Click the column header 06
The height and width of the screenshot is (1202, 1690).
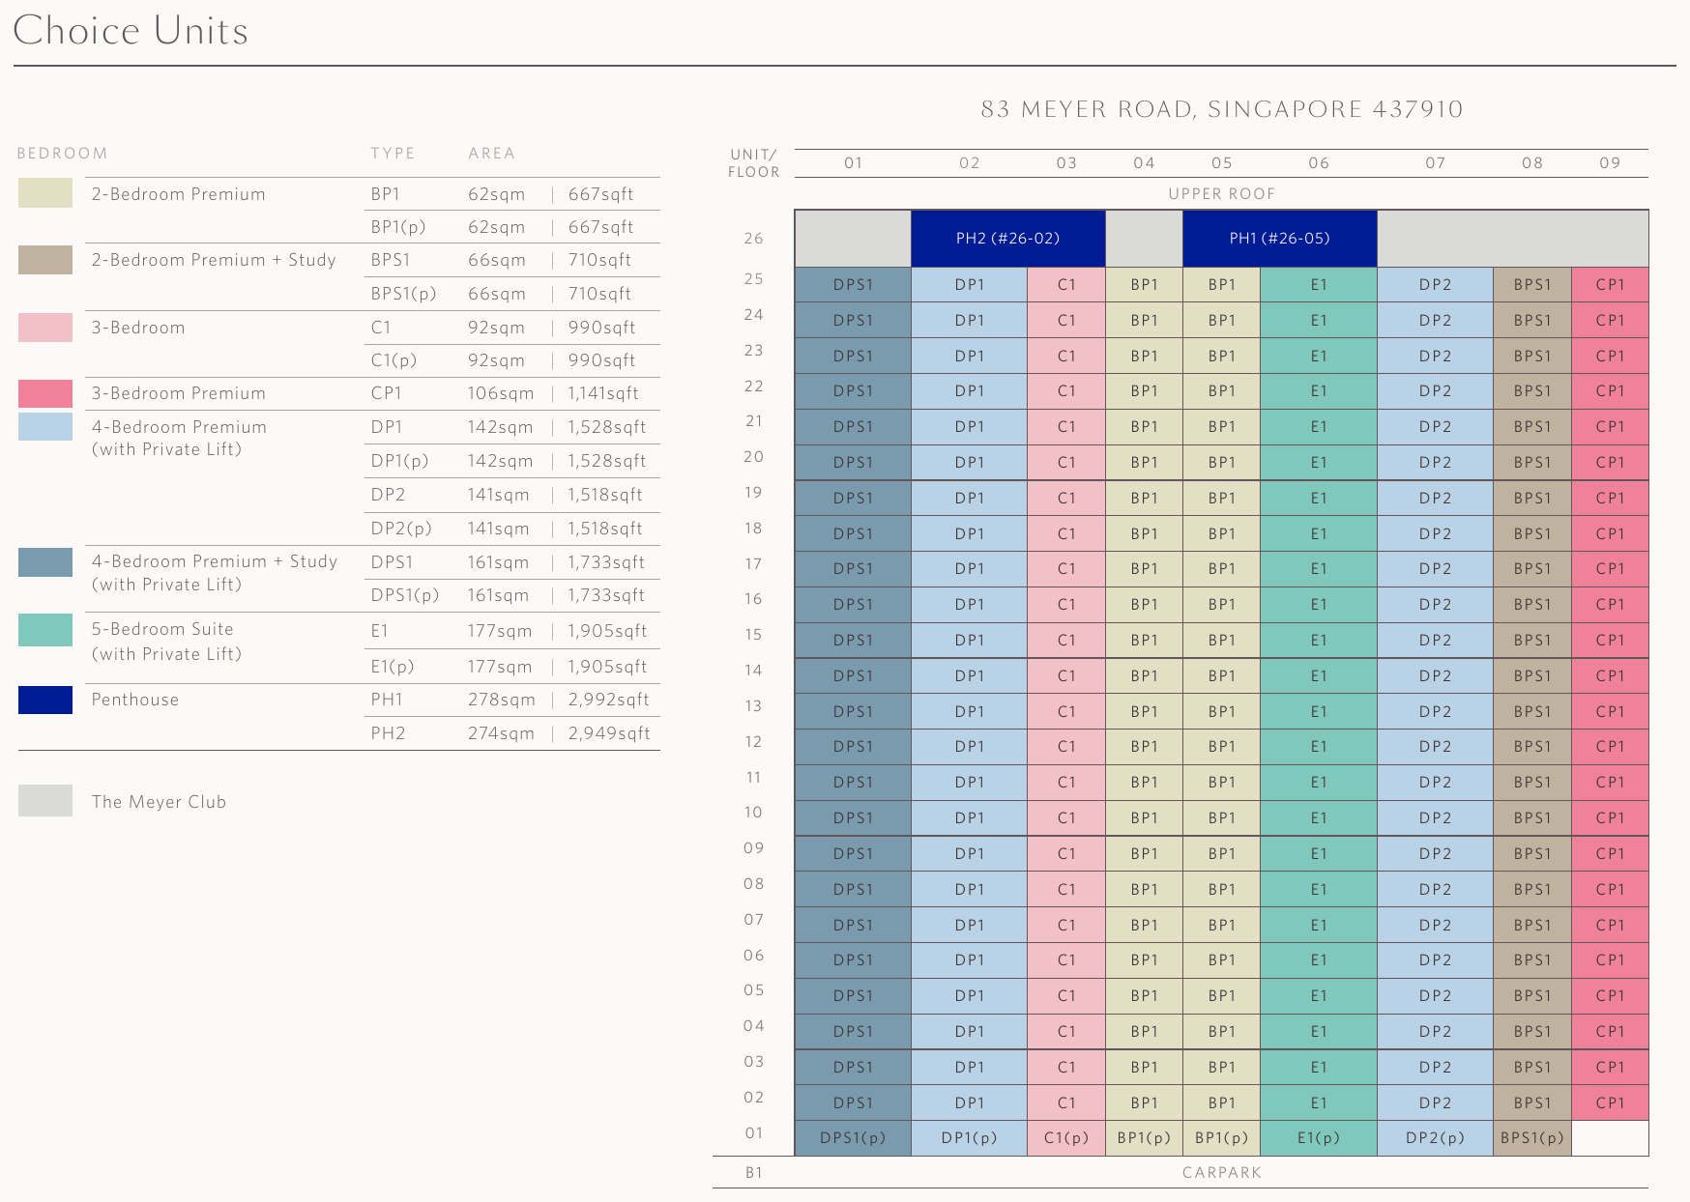point(1319,163)
